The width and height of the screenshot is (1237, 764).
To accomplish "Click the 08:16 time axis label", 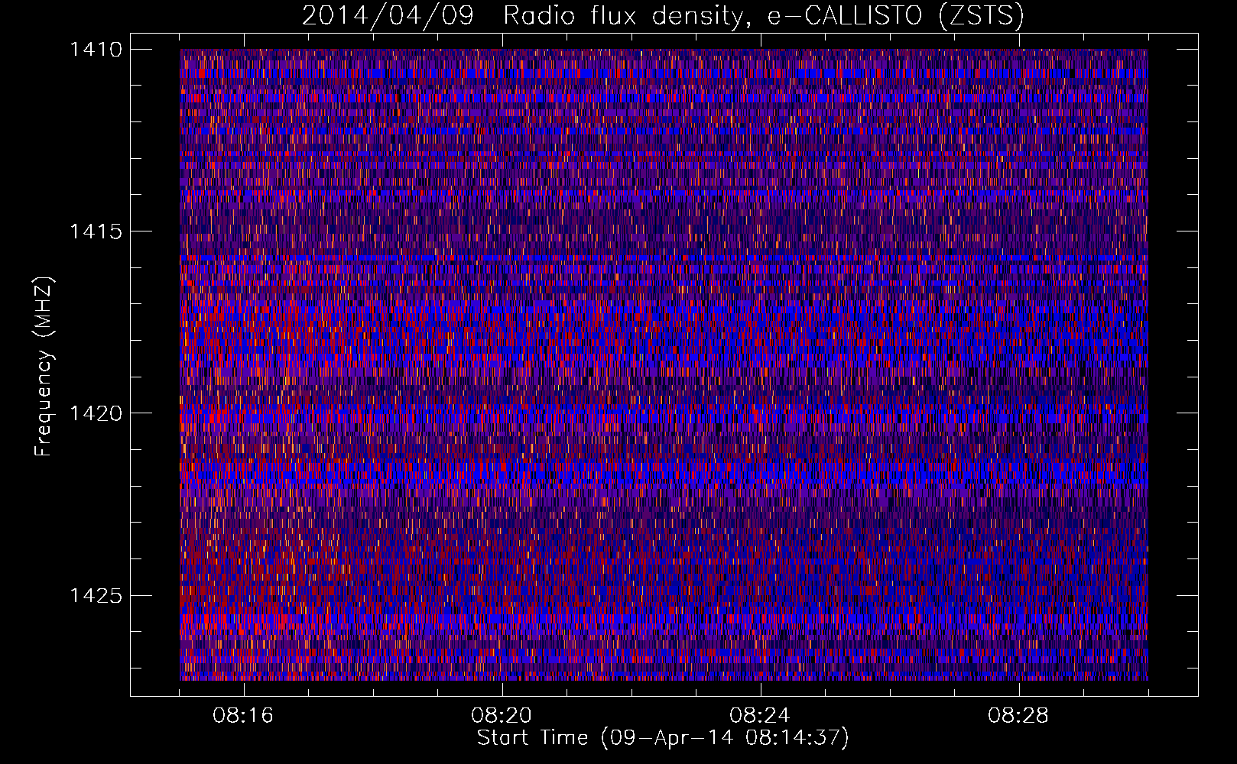I will tap(243, 716).
